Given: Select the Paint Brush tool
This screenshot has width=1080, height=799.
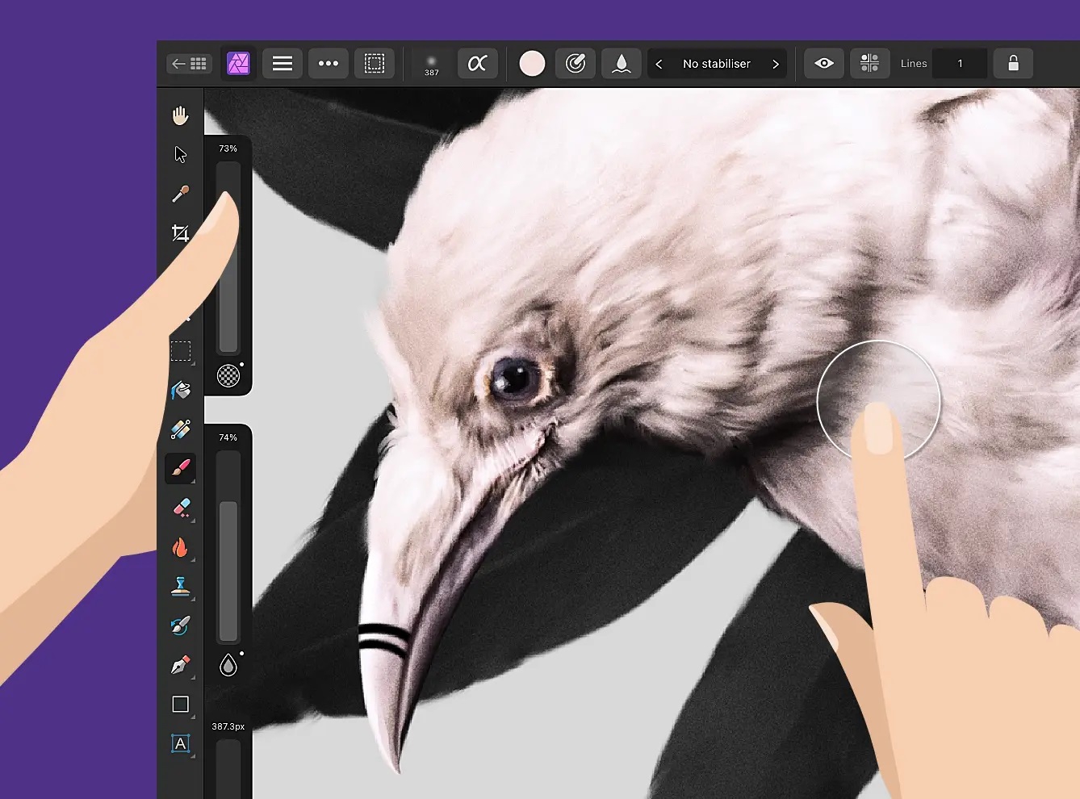Looking at the screenshot, I should click(x=180, y=468).
